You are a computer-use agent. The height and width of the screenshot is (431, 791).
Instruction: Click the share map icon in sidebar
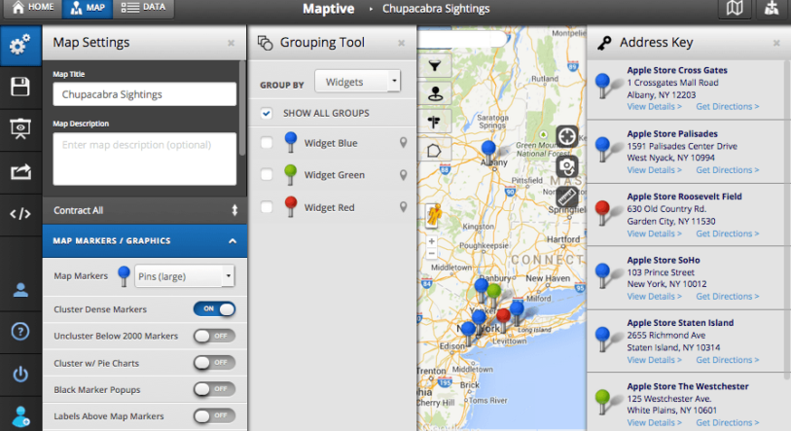pos(20,172)
